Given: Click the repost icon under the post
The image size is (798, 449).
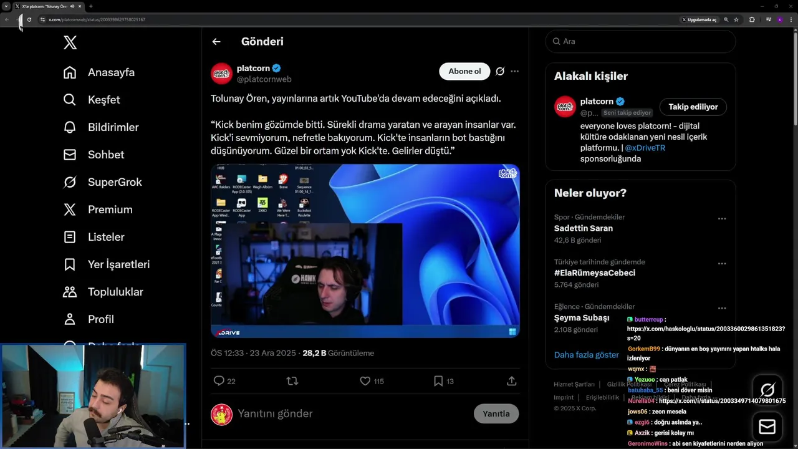Looking at the screenshot, I should [x=292, y=381].
